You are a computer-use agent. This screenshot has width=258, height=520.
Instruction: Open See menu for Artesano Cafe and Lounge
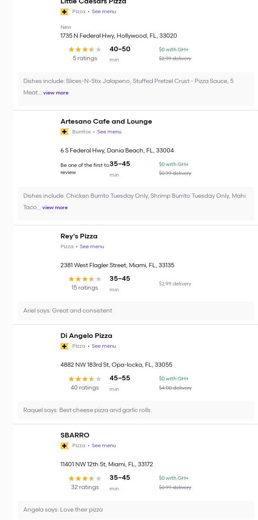(109, 132)
